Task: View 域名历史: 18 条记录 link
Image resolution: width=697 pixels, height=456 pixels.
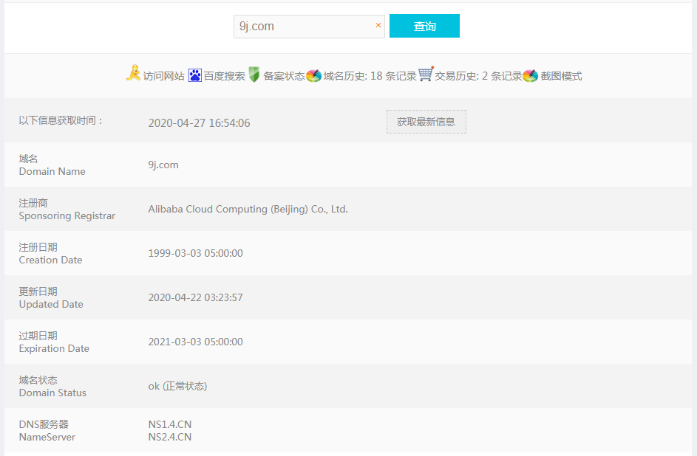Action: pyautogui.click(x=370, y=76)
